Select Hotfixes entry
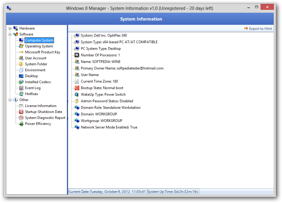Viewport: 282px width, 203px height. tap(31, 94)
